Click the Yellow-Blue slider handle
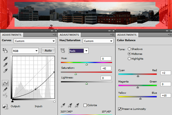 click(140, 99)
